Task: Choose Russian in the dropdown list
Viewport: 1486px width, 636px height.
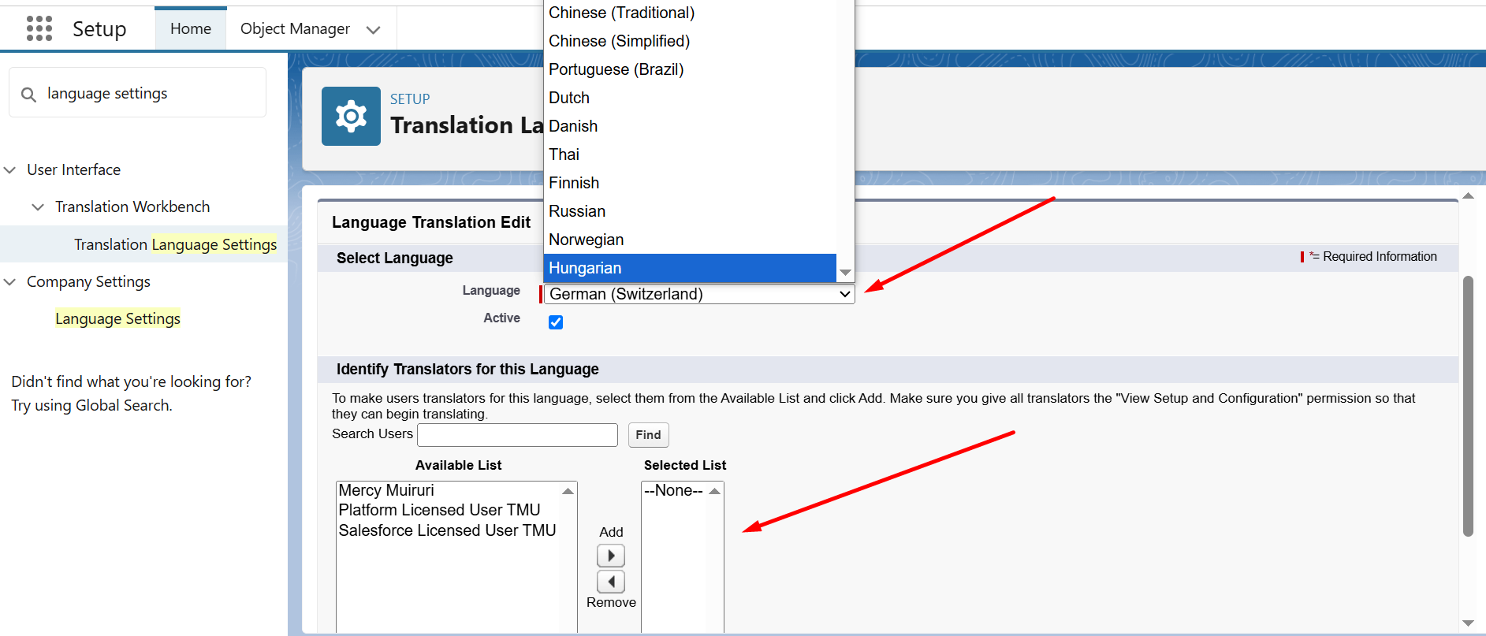Action: click(x=690, y=211)
